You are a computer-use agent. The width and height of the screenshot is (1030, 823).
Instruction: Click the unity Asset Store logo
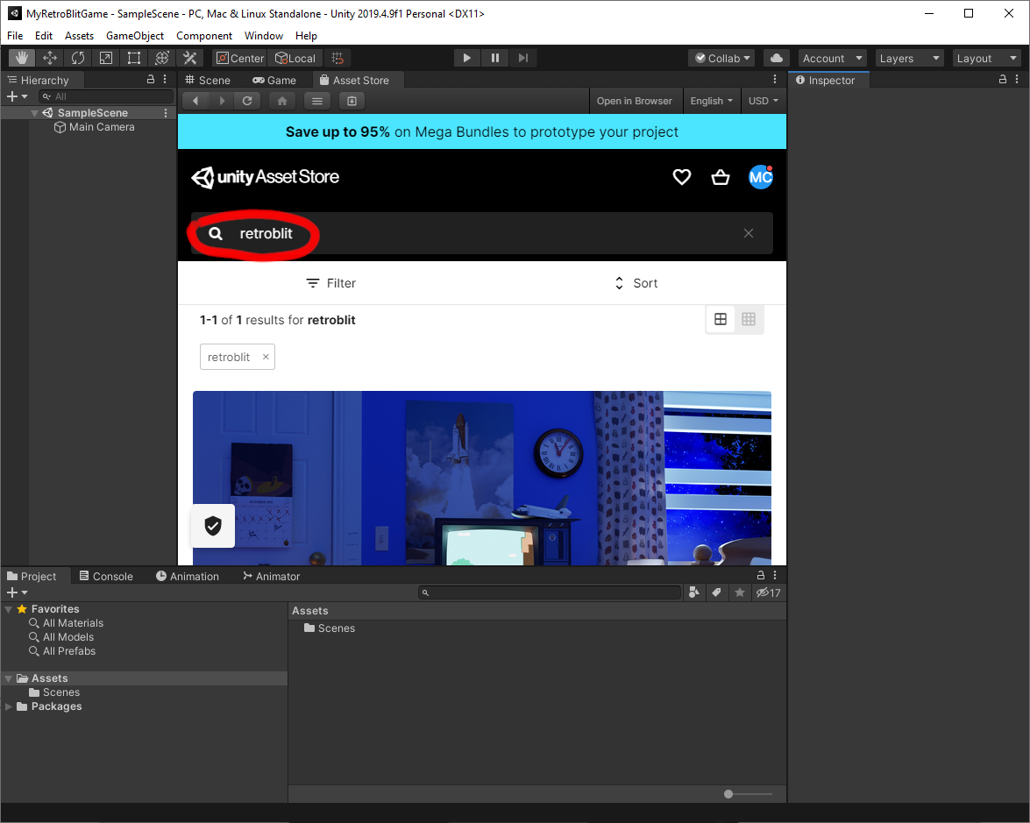(266, 177)
